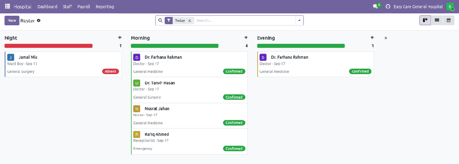Image resolution: width=459 pixels, height=164 pixels.
Task: Click Rafiq Ahmed's avatar icon
Action: (137, 134)
